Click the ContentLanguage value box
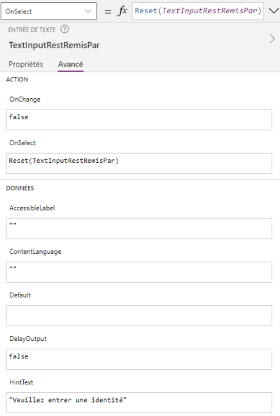 click(139, 272)
